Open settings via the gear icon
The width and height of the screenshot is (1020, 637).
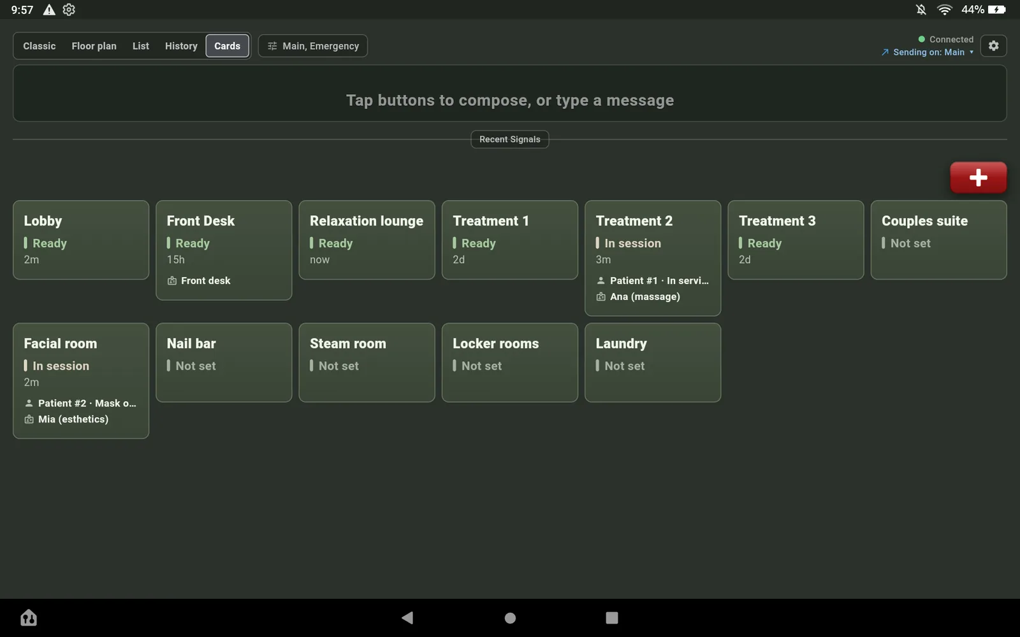(993, 46)
